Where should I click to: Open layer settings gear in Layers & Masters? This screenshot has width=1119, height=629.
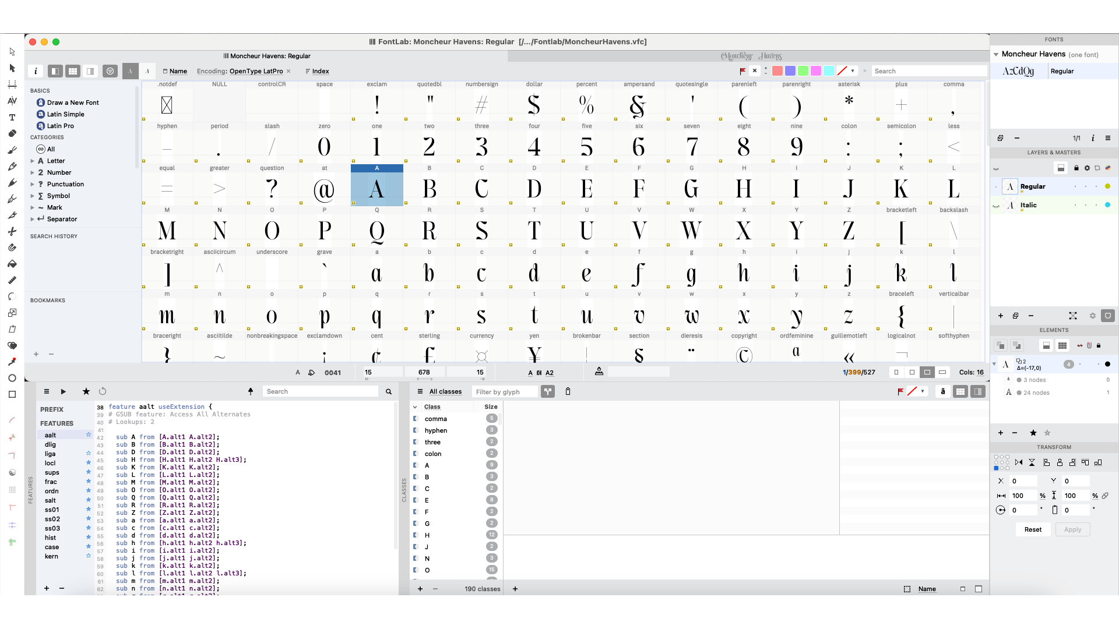click(1087, 168)
